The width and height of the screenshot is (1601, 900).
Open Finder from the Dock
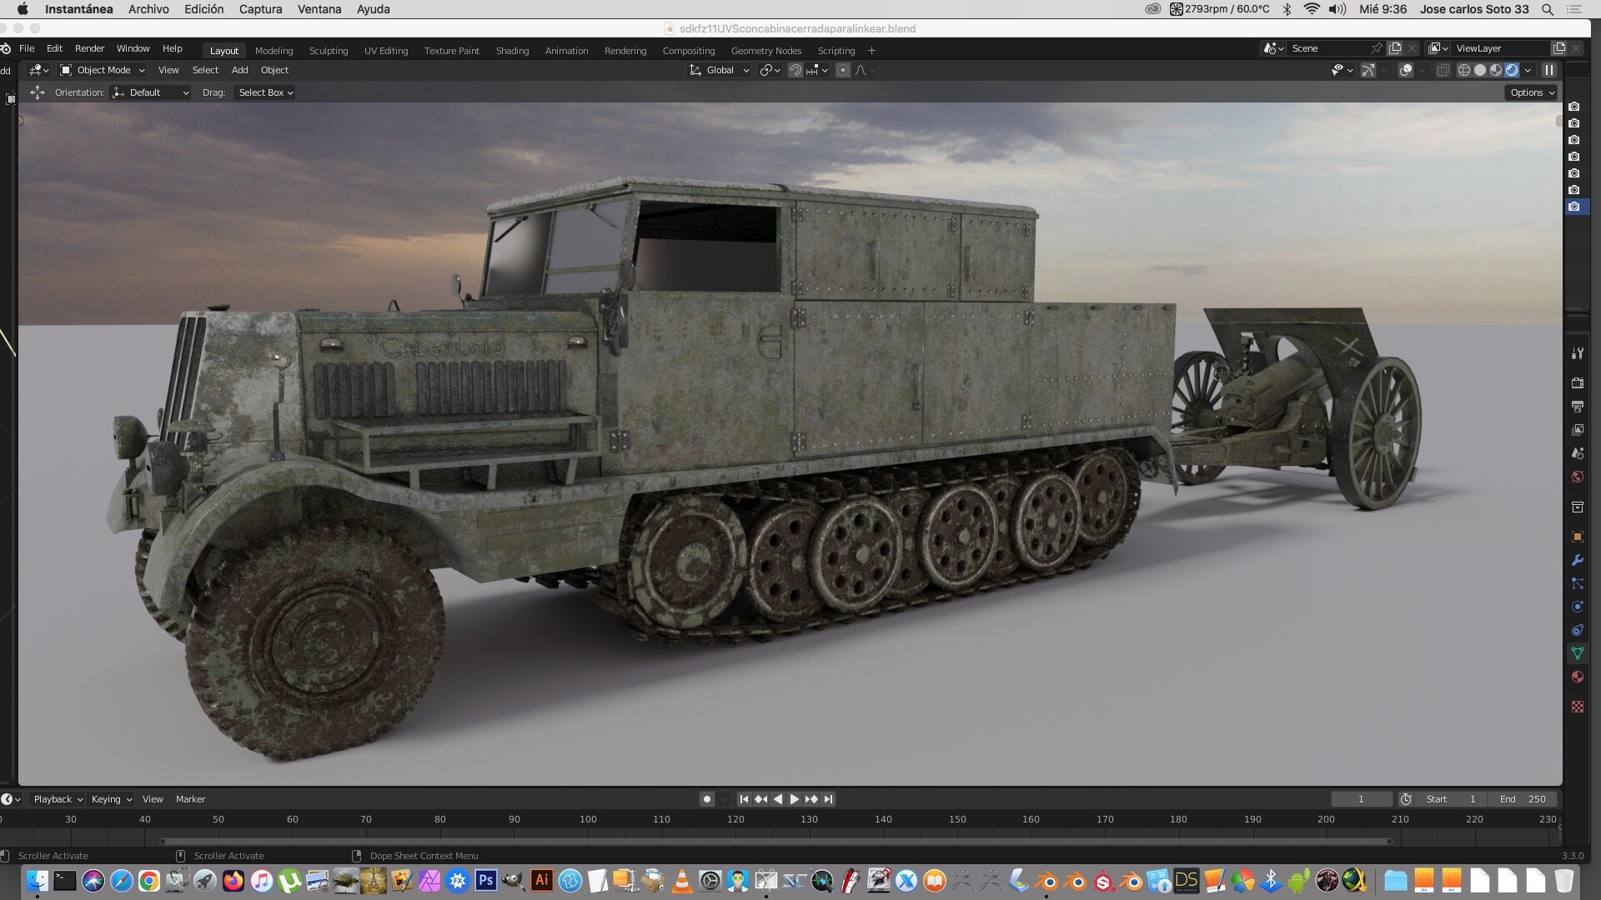37,880
